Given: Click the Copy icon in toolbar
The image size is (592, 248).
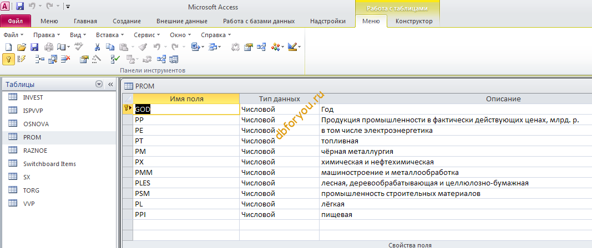Looking at the screenshot, I should [110, 47].
